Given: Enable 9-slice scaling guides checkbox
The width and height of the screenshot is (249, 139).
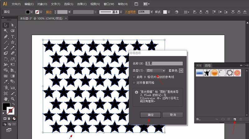Looking at the screenshot, I should click(x=134, y=77).
